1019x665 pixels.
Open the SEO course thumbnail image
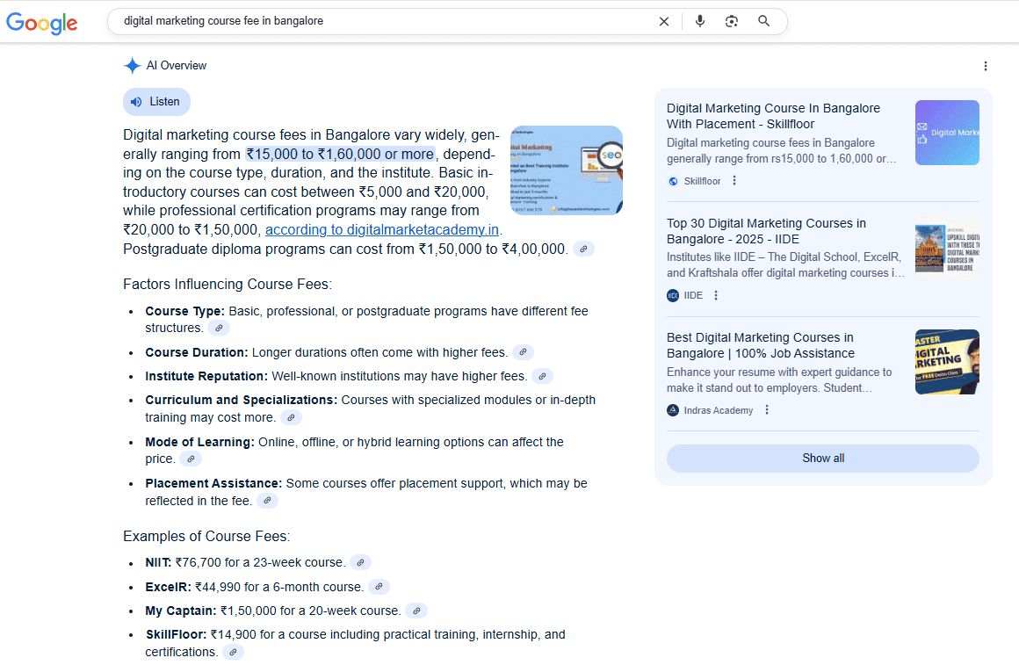[x=567, y=170]
